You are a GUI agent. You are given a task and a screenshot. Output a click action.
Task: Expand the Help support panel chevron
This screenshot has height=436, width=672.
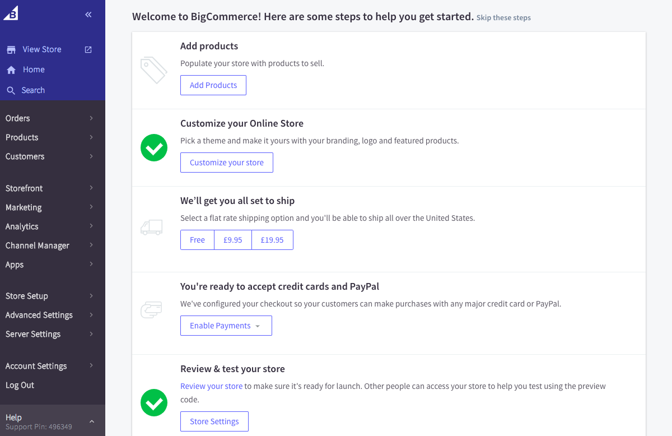(x=92, y=421)
